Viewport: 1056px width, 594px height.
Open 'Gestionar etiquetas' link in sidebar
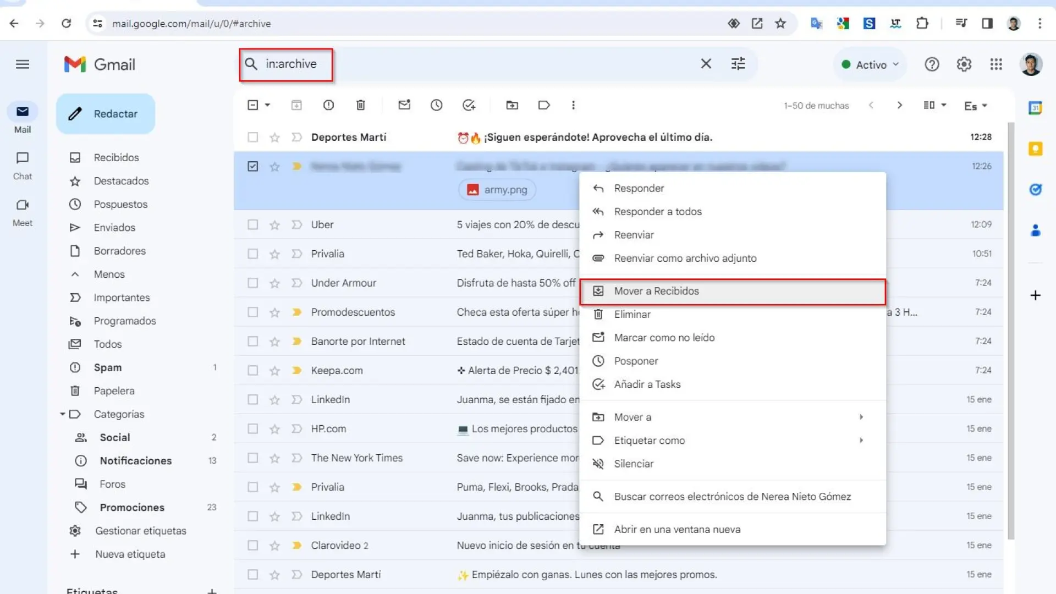[x=140, y=531]
